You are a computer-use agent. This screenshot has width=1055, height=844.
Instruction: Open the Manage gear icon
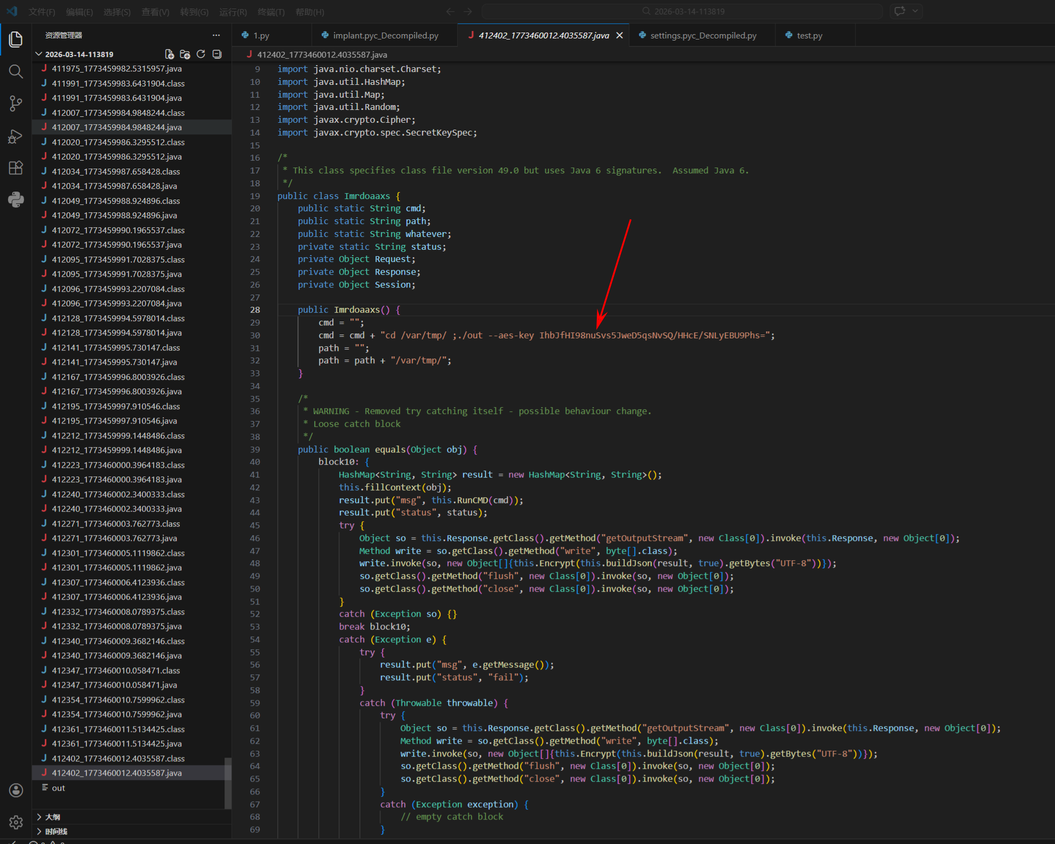tap(16, 822)
